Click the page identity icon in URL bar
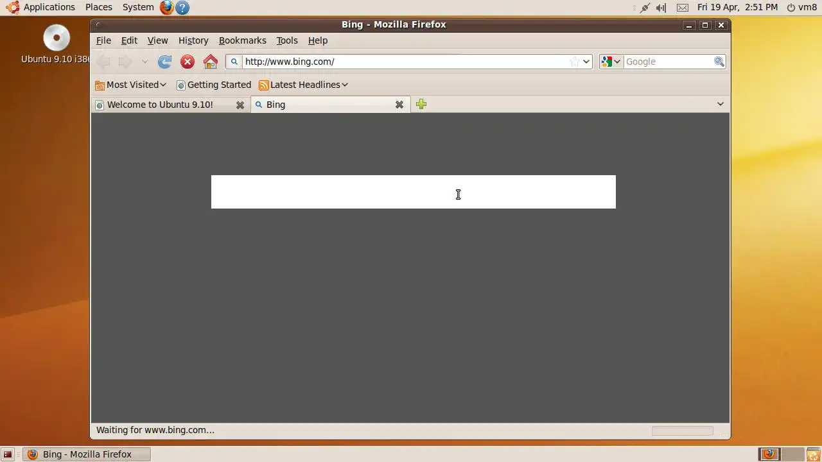This screenshot has width=822, height=462. tap(234, 62)
